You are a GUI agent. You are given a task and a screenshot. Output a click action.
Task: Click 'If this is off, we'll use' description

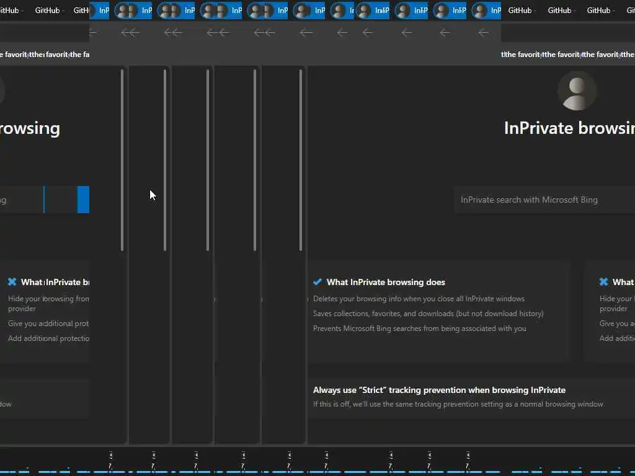click(x=458, y=404)
